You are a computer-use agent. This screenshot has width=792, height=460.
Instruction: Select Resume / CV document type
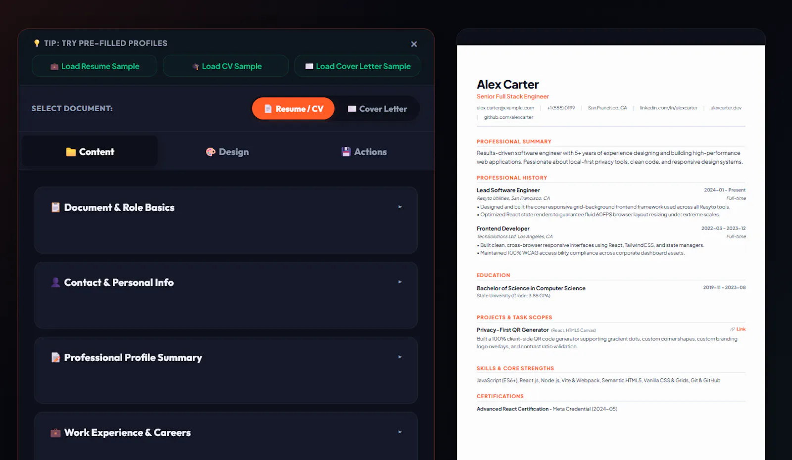[293, 109]
